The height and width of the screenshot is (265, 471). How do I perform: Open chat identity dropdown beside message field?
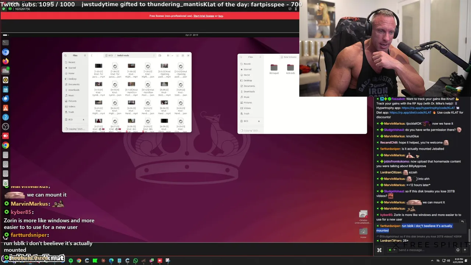392,250
